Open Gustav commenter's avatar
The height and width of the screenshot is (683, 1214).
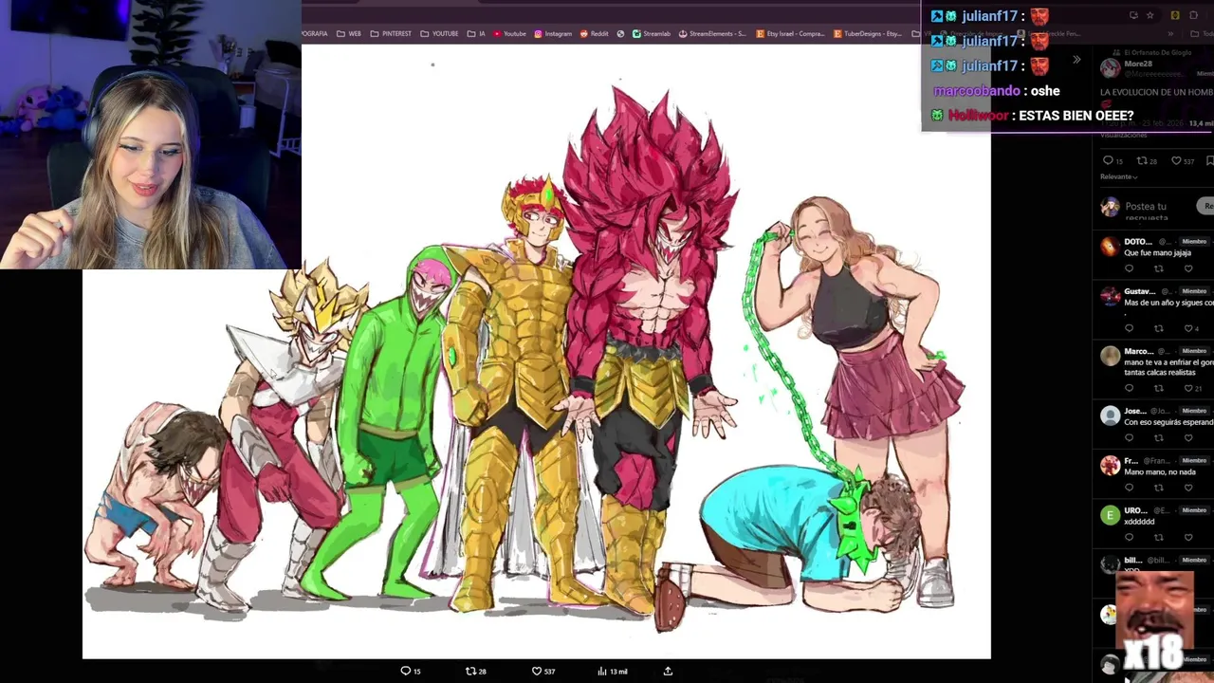pos(1110,296)
